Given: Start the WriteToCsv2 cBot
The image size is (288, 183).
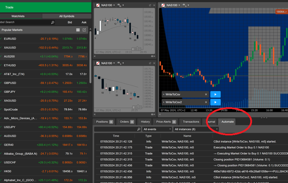Looking at the screenshot, I should (x=215, y=102).
